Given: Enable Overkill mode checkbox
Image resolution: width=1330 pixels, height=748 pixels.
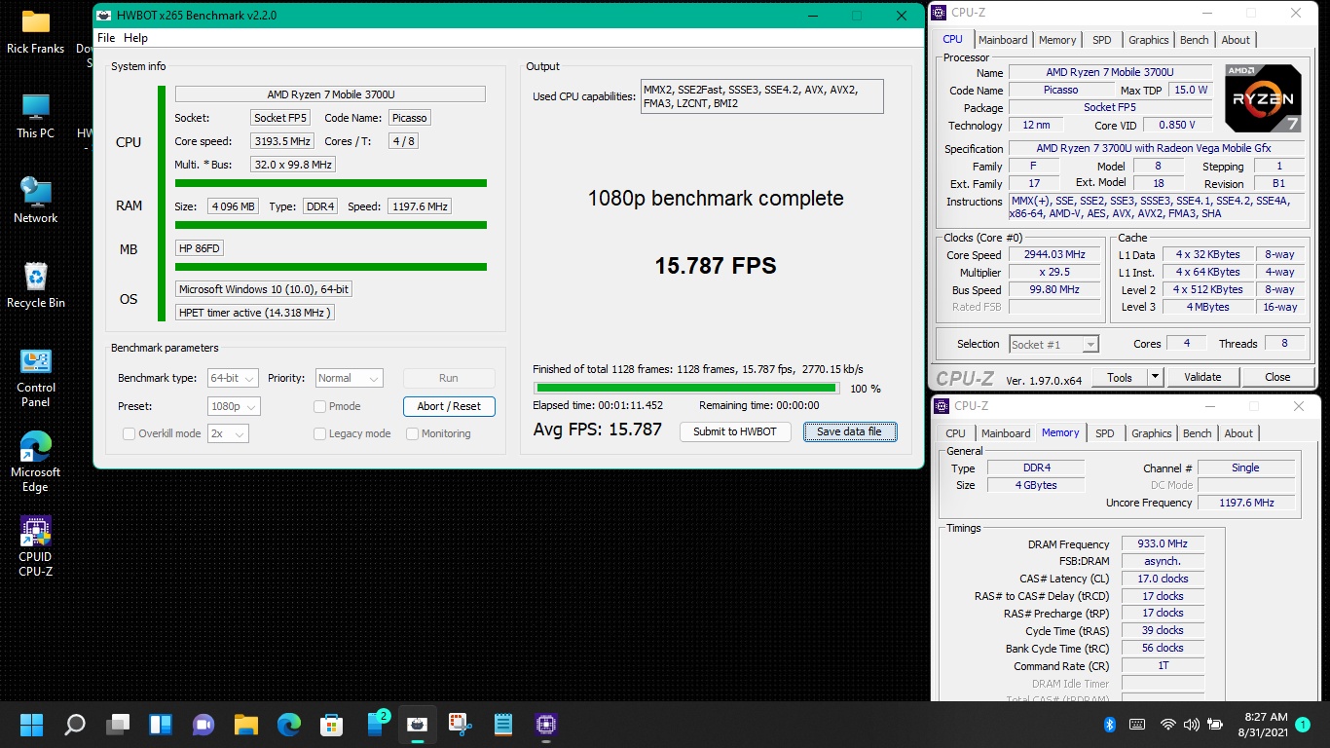Looking at the screenshot, I should (x=129, y=433).
